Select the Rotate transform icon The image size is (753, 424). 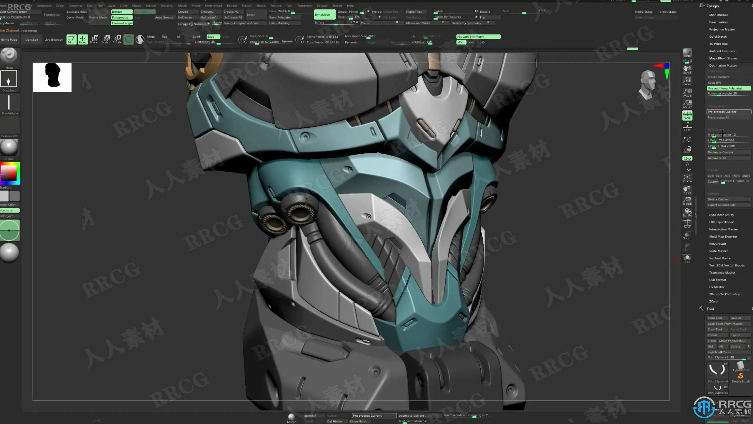pos(117,39)
